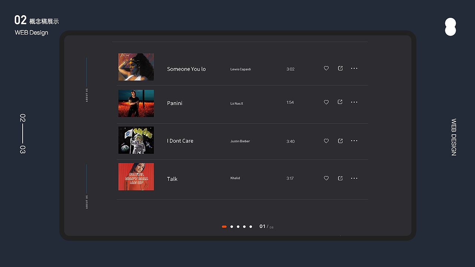Viewport: 475px width, 267px height.
Task: Select the last pagination dot
Action: [x=250, y=227]
